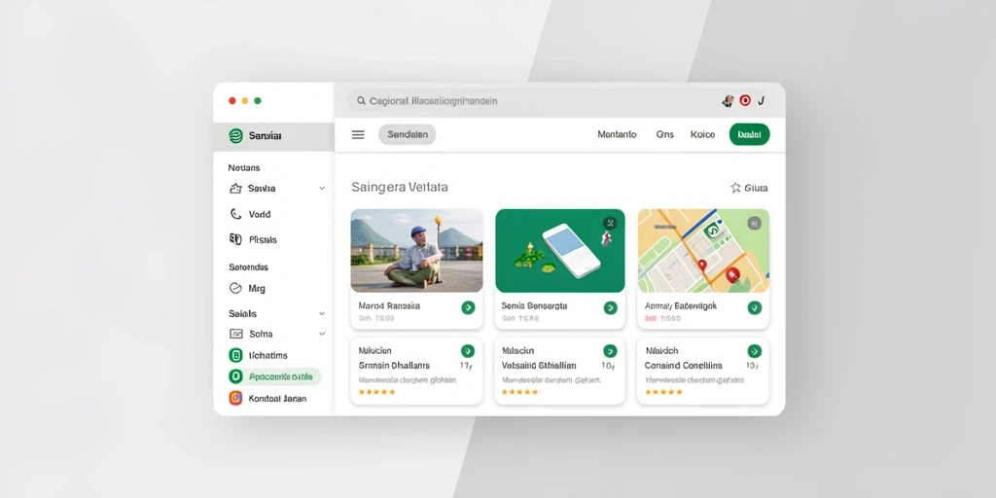
Task: Click the Giuta star icon
Action: coord(735,188)
